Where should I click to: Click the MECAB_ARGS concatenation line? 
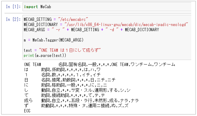(x=91, y=30)
